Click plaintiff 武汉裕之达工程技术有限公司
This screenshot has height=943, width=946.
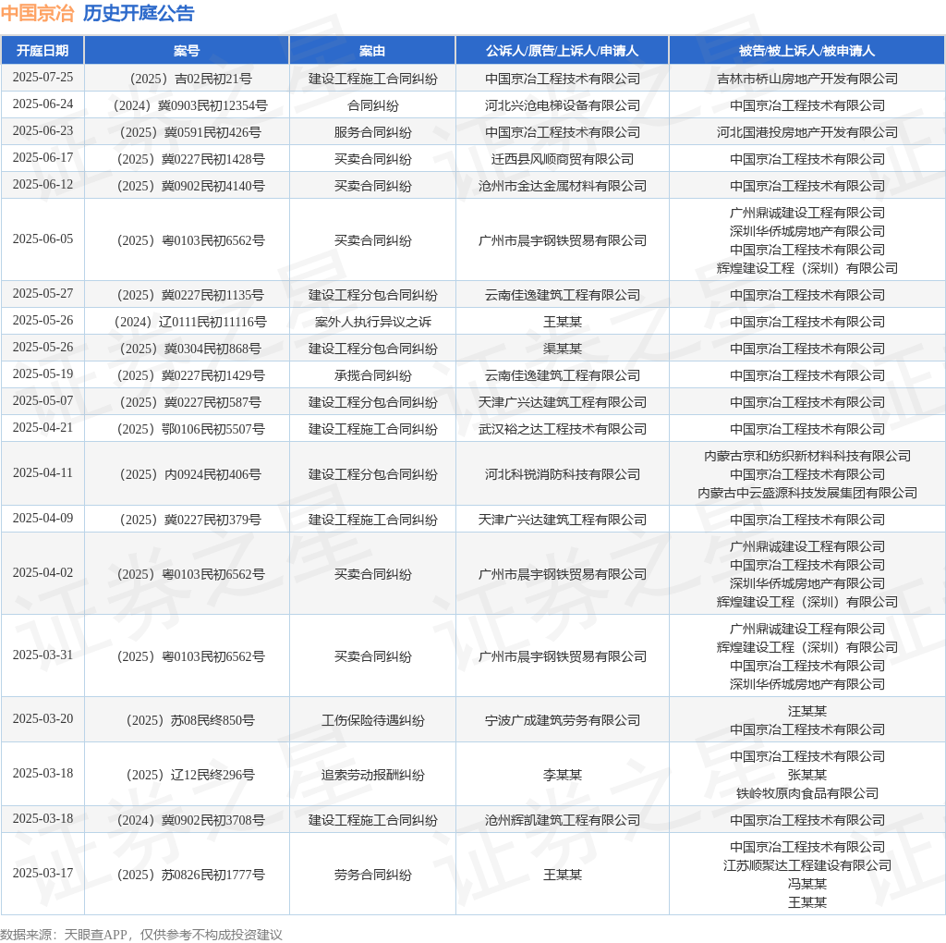pos(563,429)
